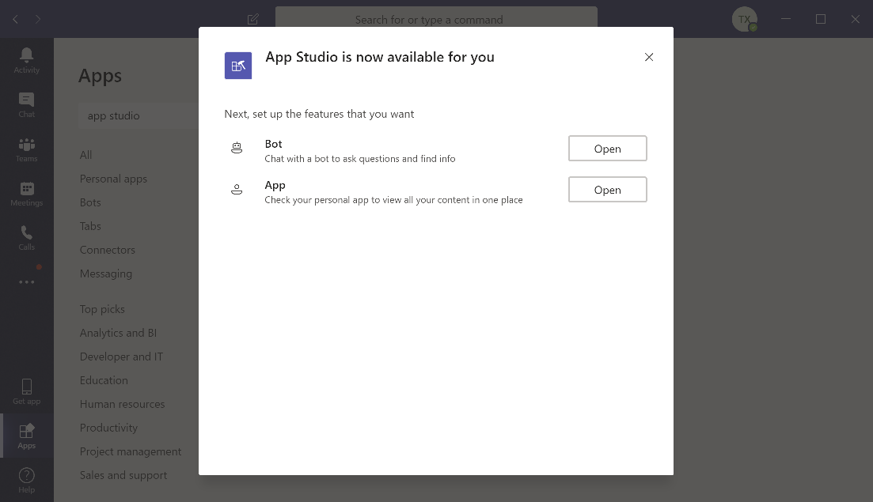
Task: Close the App Studio dialog
Action: coord(649,57)
